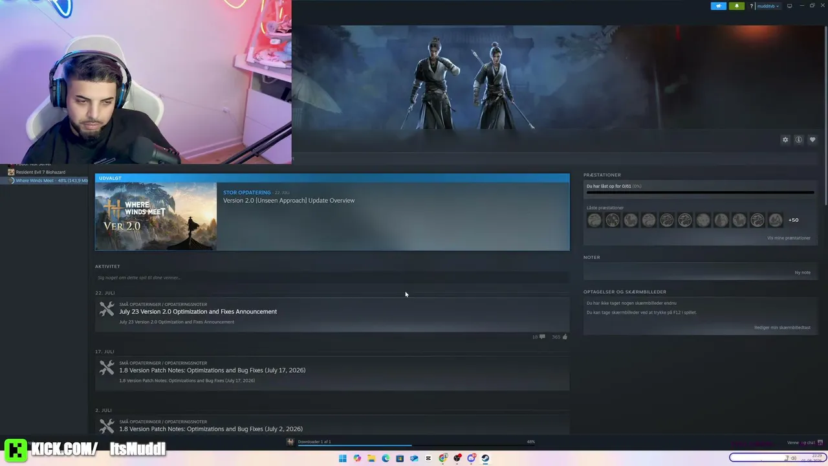
Task: Open 'Vis mine præstationer' link
Action: [x=789, y=238]
